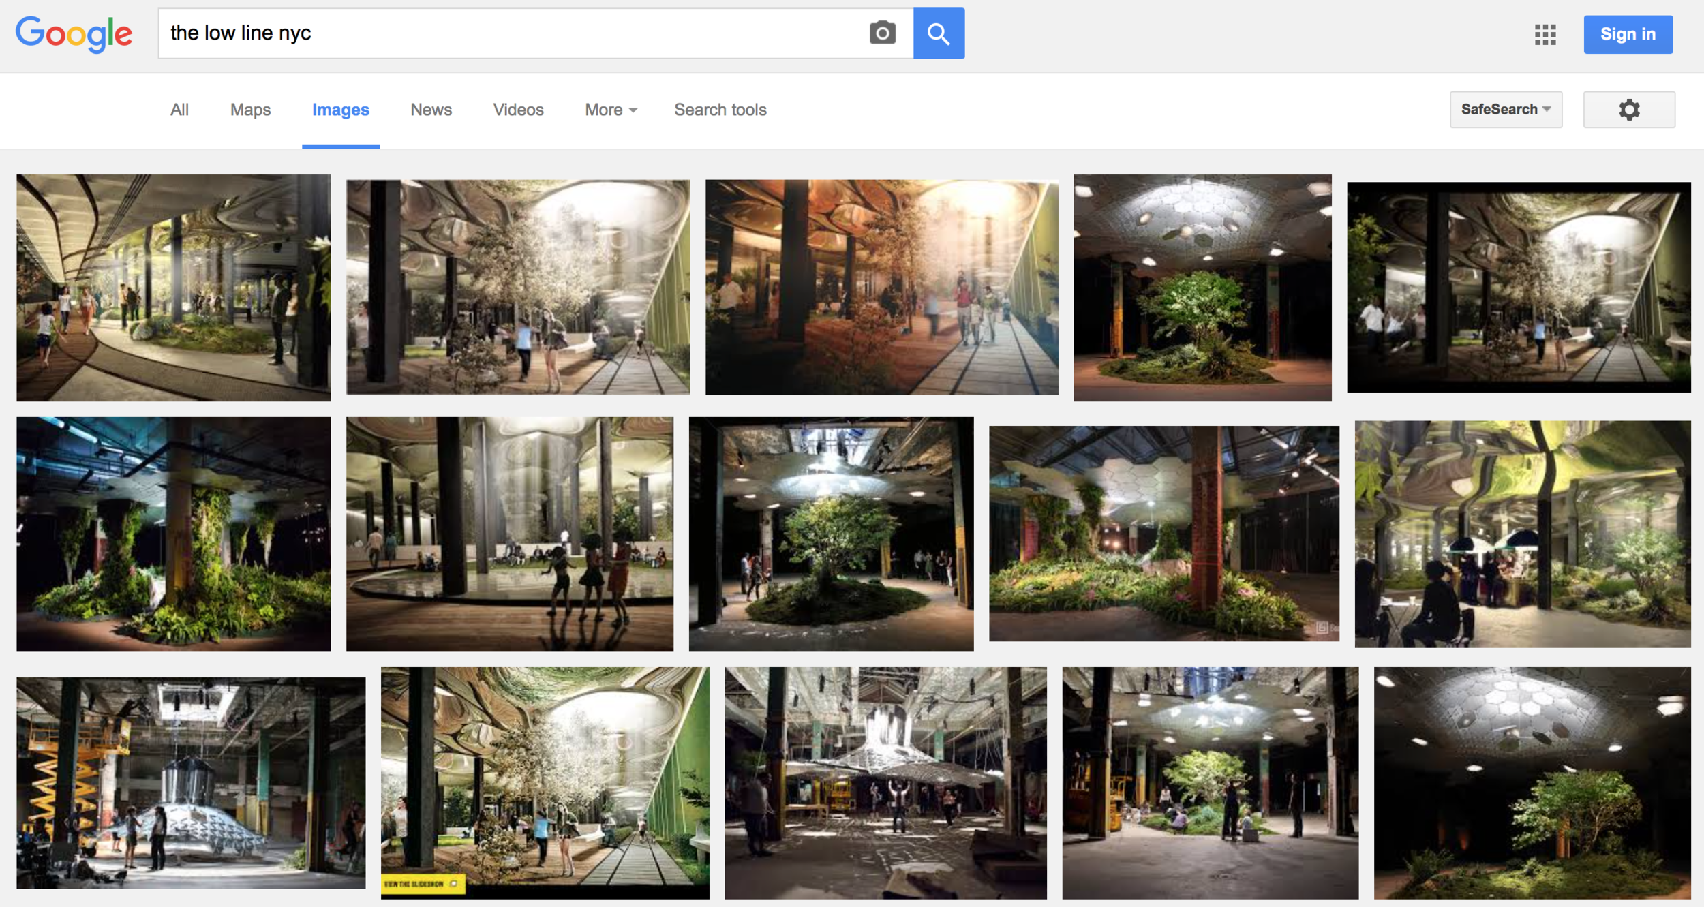Open the red brick column garden photo
The image size is (1704, 907).
pos(1164,534)
